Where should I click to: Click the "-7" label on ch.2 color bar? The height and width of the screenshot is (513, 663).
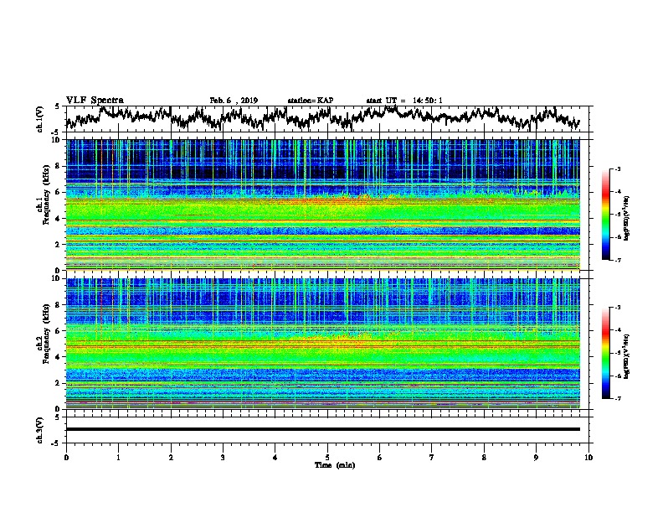[618, 398]
